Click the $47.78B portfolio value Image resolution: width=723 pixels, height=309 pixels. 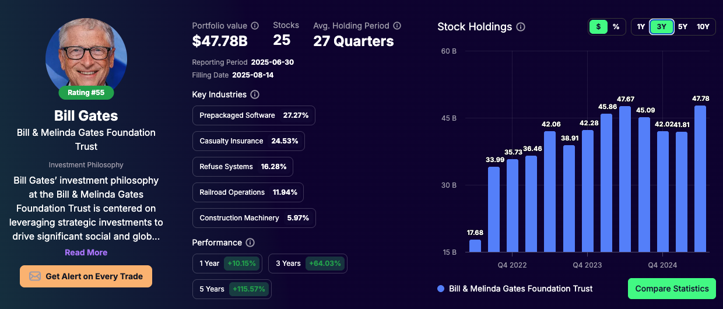point(220,41)
